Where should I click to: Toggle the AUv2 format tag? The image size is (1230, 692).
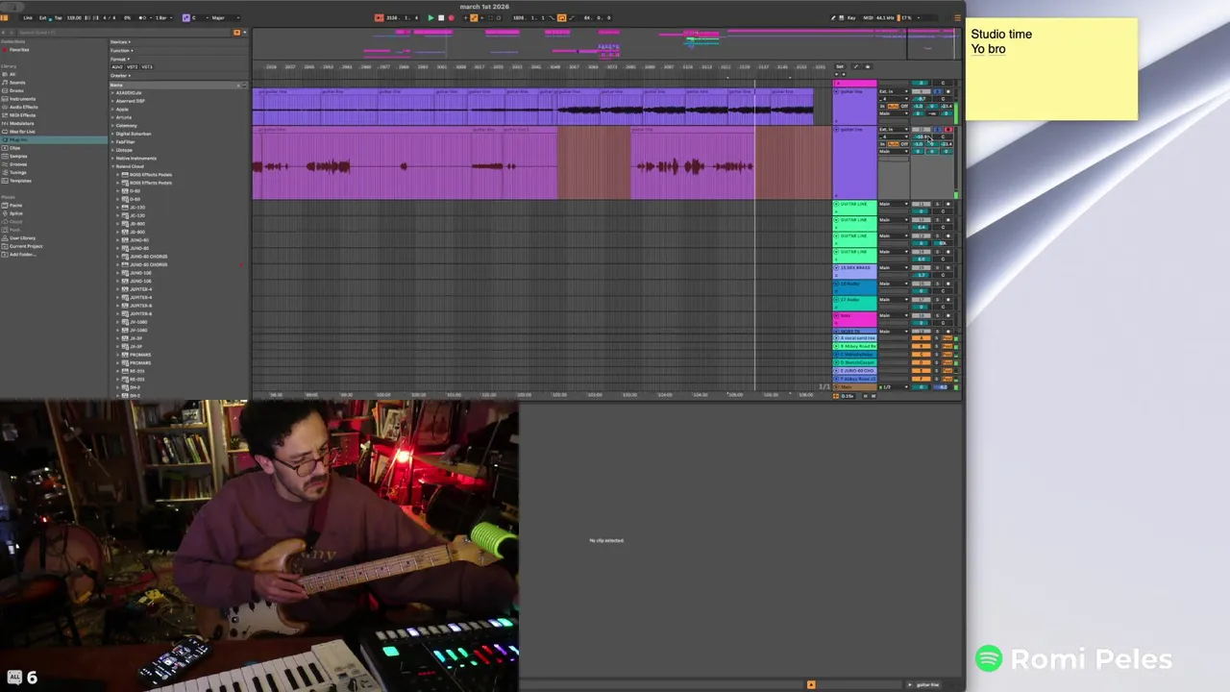[117, 66]
